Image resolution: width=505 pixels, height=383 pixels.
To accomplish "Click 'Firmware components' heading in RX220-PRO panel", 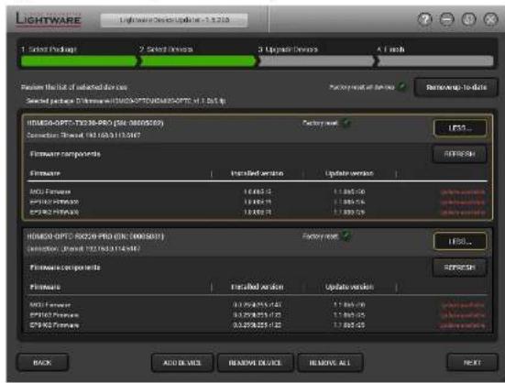I will 65,268.
